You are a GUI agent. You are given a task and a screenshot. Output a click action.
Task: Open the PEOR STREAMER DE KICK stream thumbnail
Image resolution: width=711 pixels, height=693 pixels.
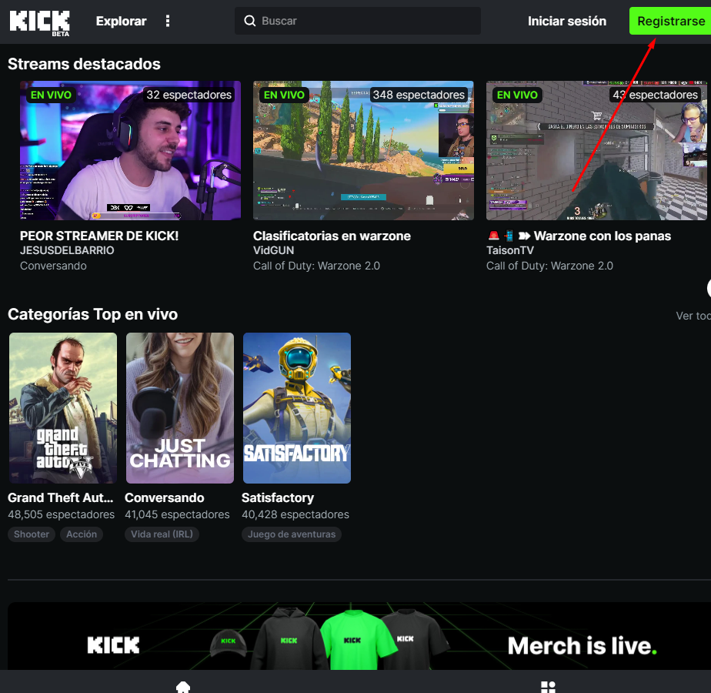(x=130, y=151)
